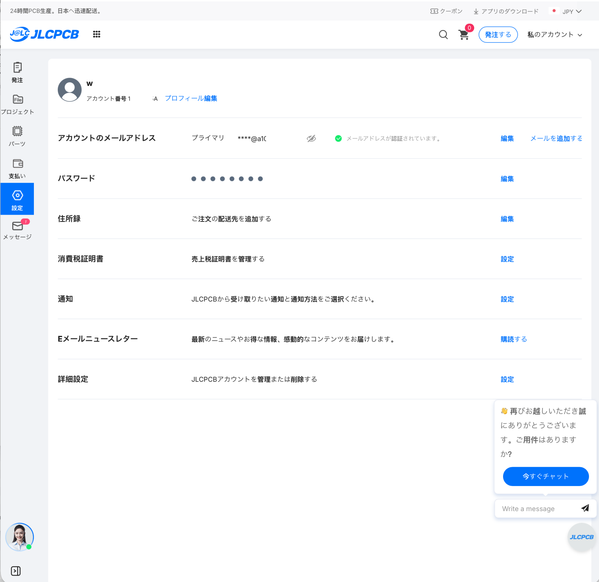Click the 発注する order button
Image resolution: width=599 pixels, height=582 pixels.
pos(498,35)
